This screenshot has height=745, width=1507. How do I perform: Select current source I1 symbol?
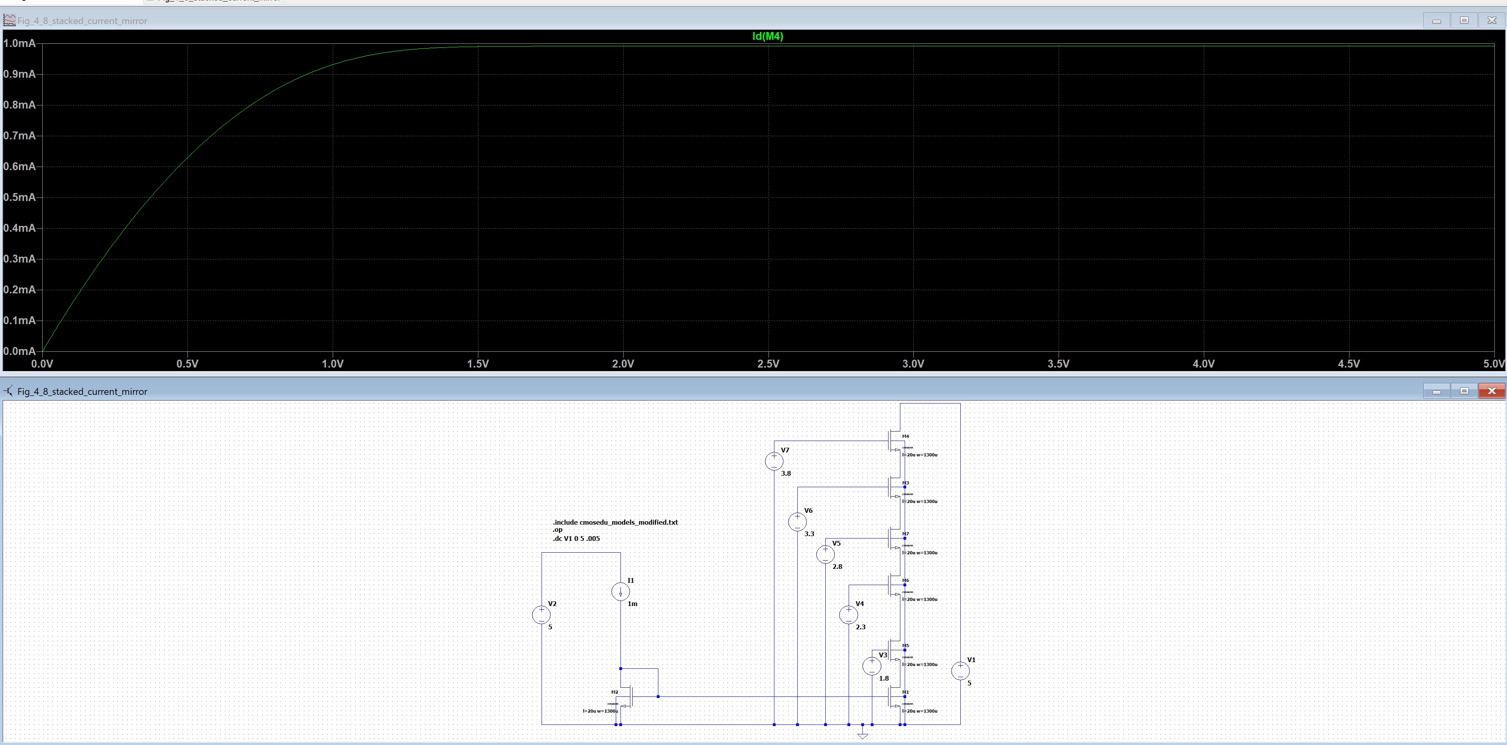point(621,591)
